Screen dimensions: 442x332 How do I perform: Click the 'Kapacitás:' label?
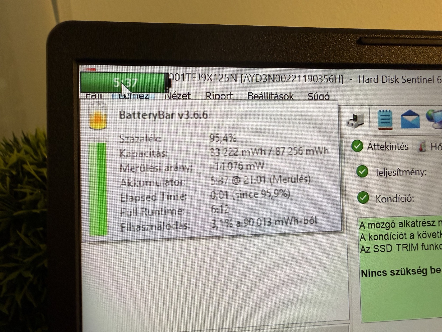click(144, 153)
